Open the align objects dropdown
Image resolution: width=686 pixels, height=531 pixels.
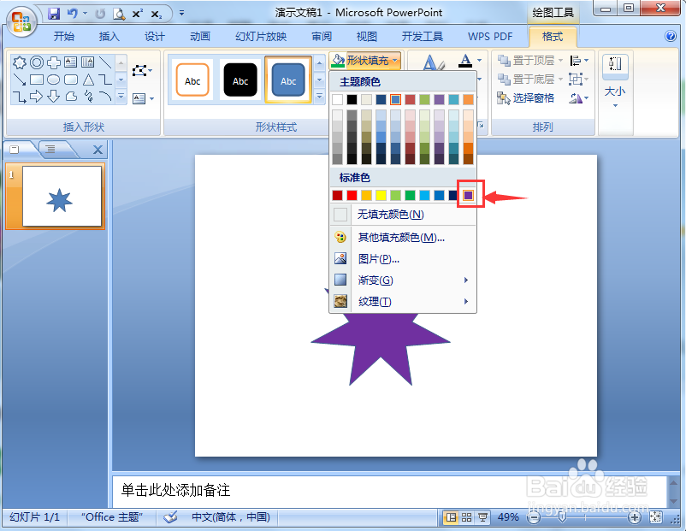click(579, 61)
